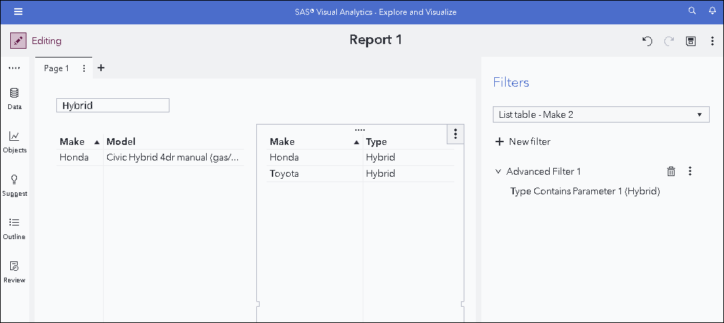Open the List table - Make 2 dropdown
This screenshot has height=323, width=724.
click(x=601, y=114)
